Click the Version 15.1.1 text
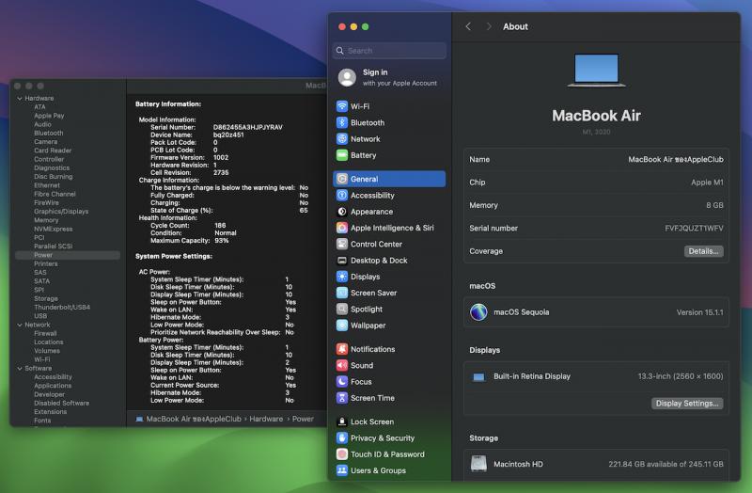Screen dimensions: 752x493 (699, 312)
